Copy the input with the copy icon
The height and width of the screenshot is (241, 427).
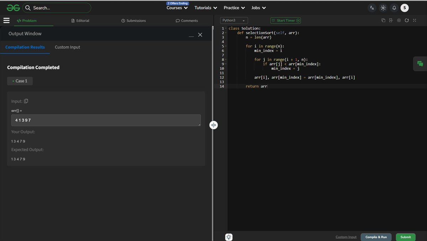(26, 101)
